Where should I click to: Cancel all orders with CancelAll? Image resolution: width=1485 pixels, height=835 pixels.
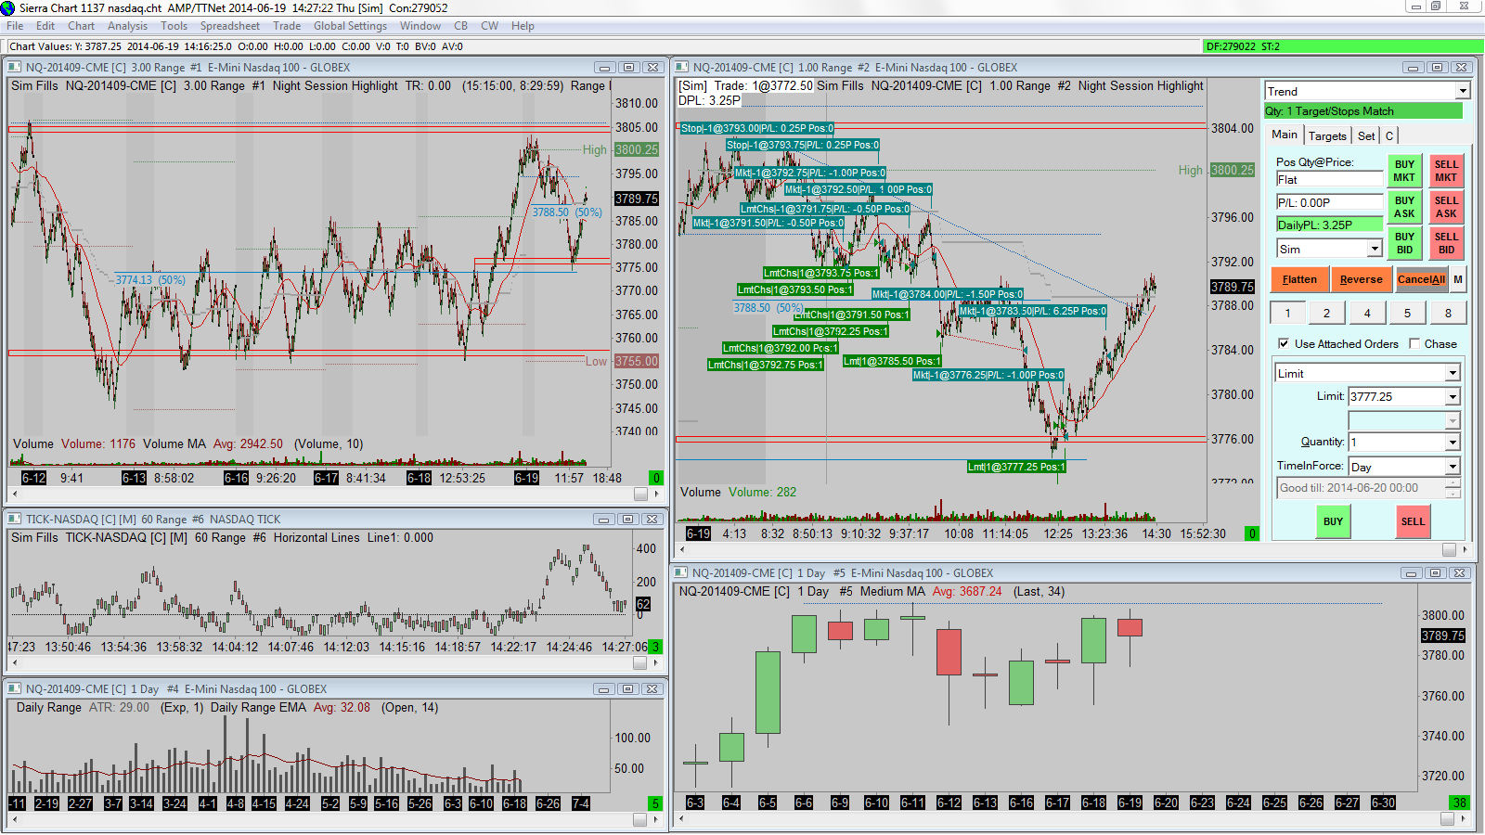click(1421, 279)
